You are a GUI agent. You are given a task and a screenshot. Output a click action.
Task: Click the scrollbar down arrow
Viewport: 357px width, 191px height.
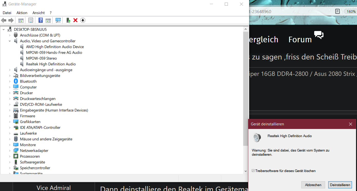(x=246, y=171)
